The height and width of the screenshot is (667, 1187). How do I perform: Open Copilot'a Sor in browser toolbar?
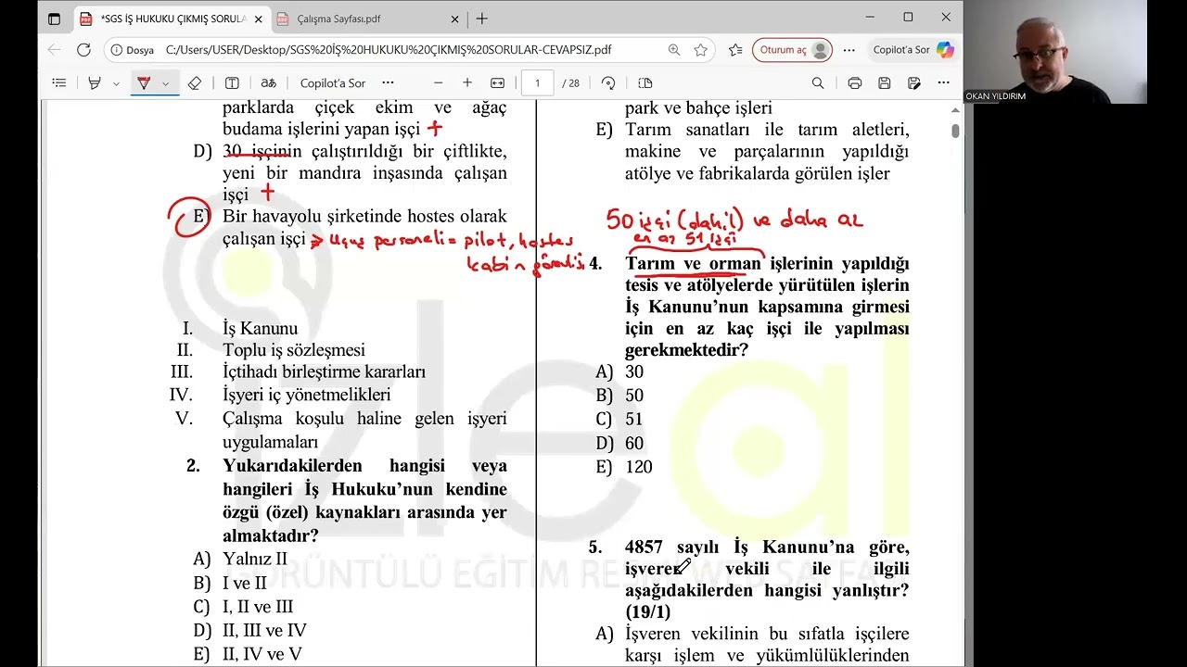coord(913,50)
